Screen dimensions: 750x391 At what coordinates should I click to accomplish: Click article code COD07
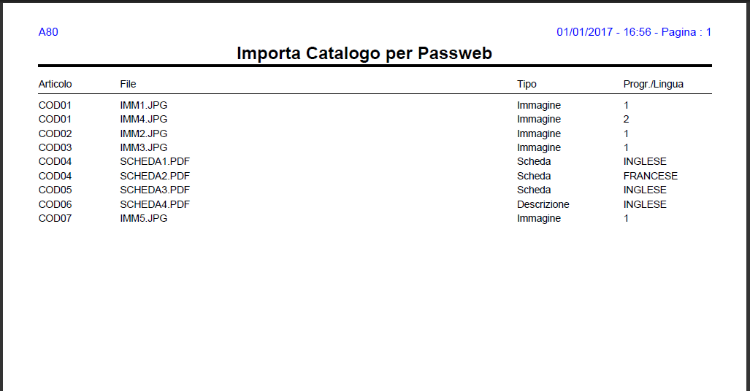[x=55, y=218]
